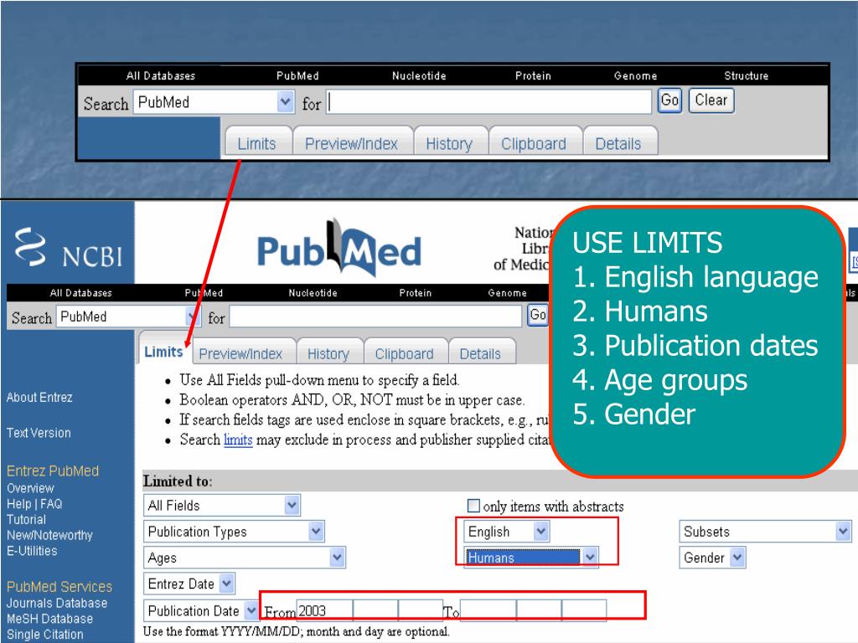Open the Subsets dropdown
858x643 pixels.
(766, 532)
